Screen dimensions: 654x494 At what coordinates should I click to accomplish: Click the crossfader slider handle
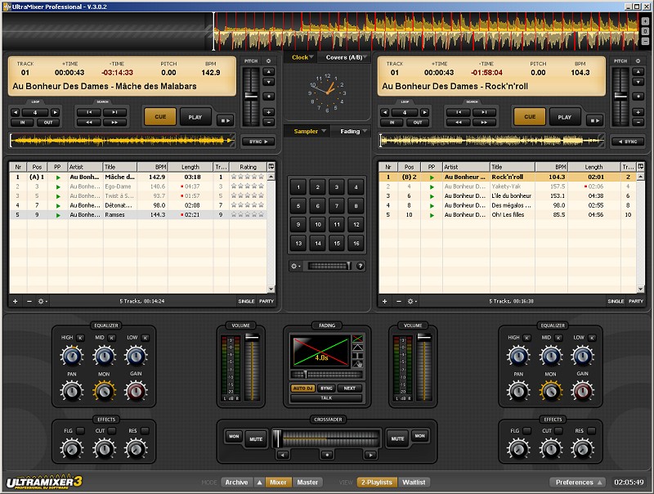(277, 438)
